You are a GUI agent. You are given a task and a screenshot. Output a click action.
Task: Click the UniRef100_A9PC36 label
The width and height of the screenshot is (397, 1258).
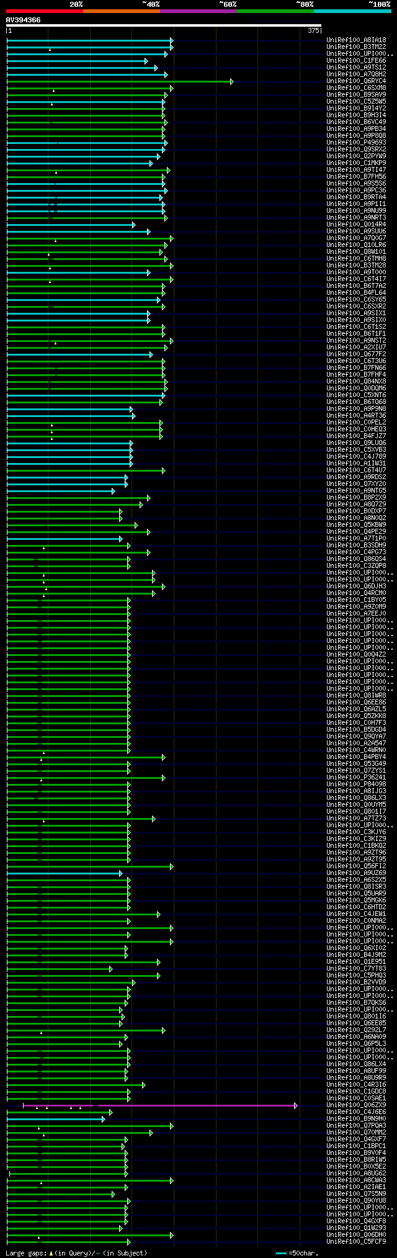click(x=356, y=191)
